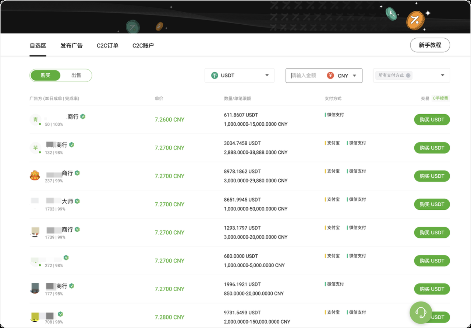Open the 发布广告 tab
Screen dimensions: 471x328
pos(71,46)
